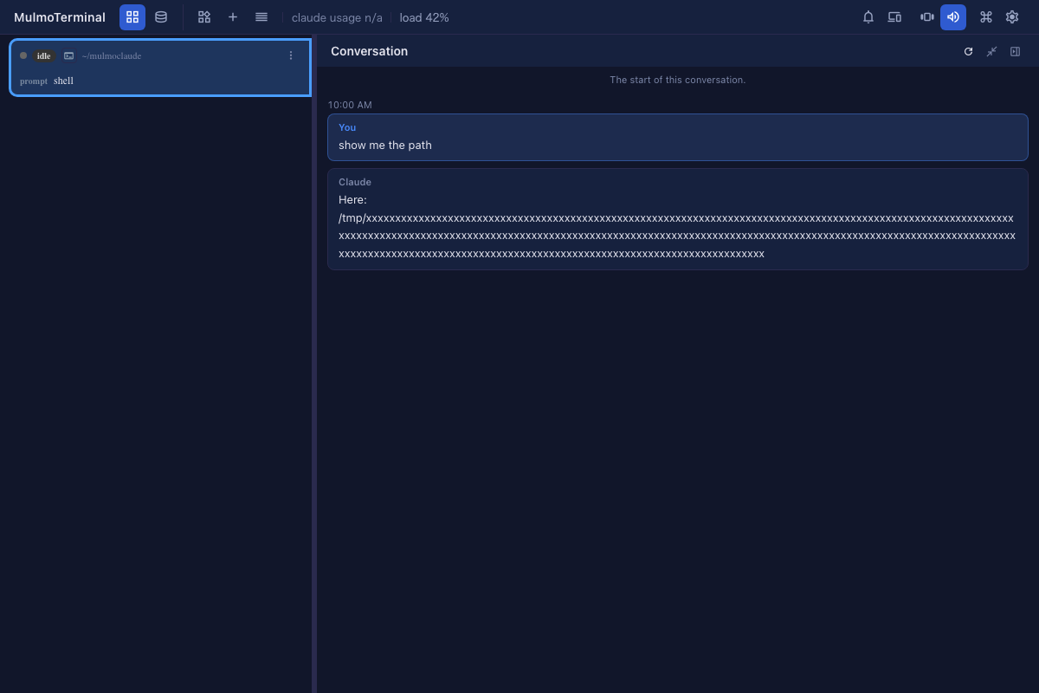
Task: Open settings gear icon
Action: point(1012,17)
